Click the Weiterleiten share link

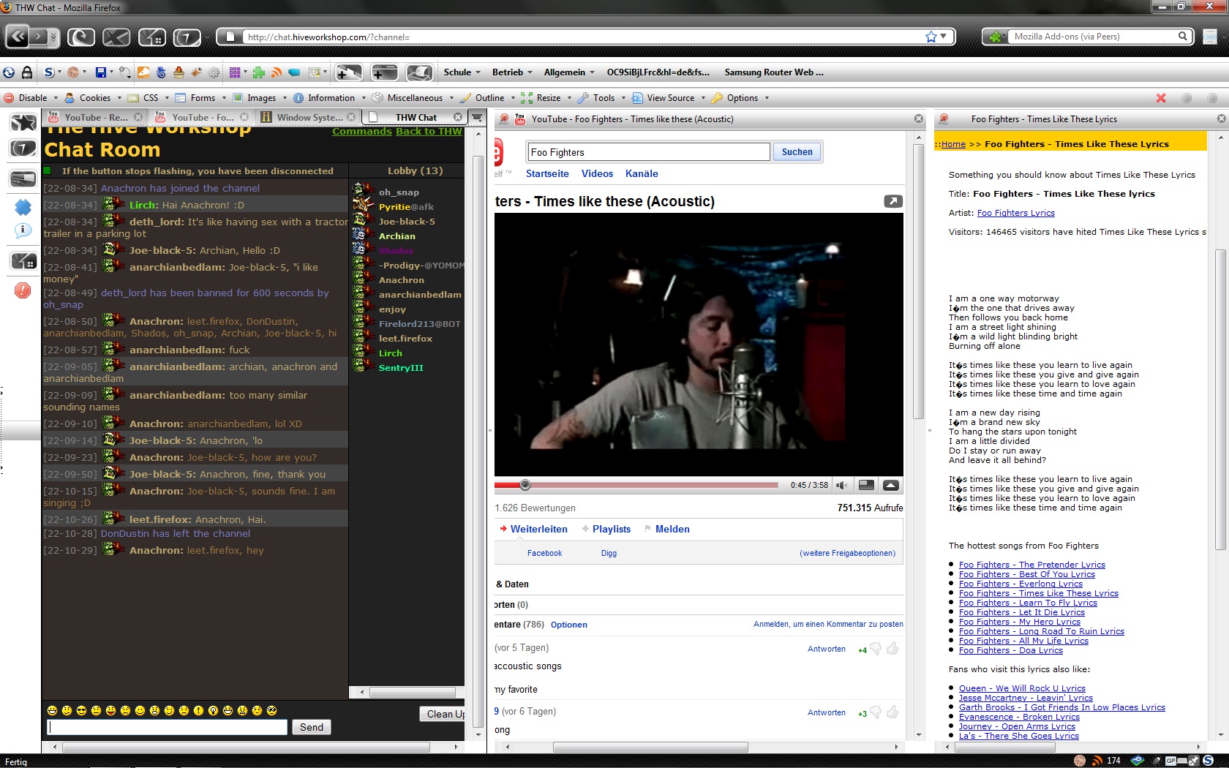538,529
